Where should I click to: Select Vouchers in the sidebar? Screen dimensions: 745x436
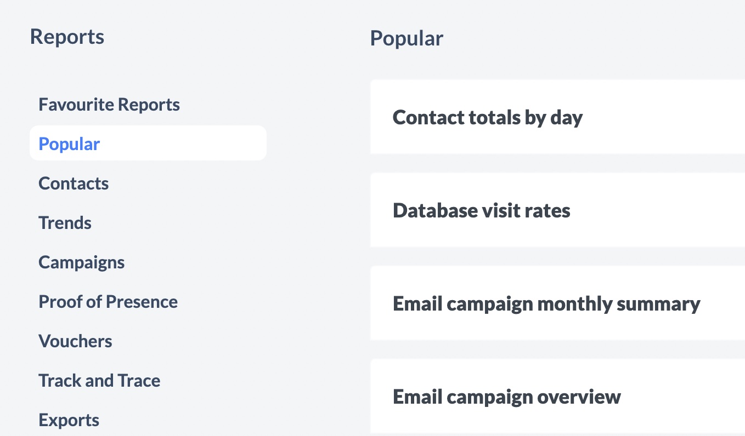tap(75, 341)
